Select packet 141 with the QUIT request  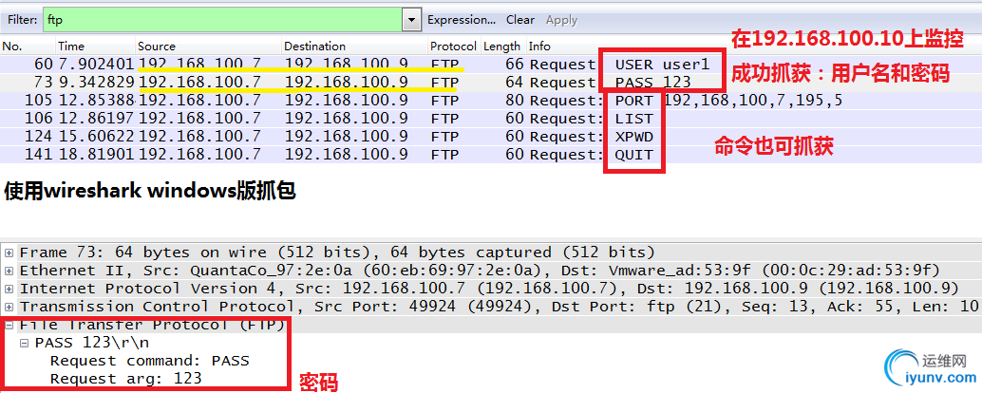coord(285,155)
